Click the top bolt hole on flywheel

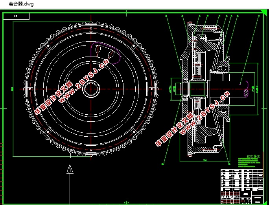pos(91,28)
